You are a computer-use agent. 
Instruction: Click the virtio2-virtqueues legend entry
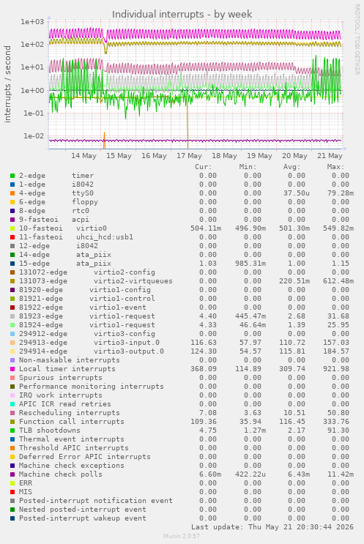point(96,281)
